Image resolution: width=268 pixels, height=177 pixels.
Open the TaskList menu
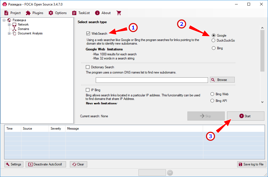[81, 13]
